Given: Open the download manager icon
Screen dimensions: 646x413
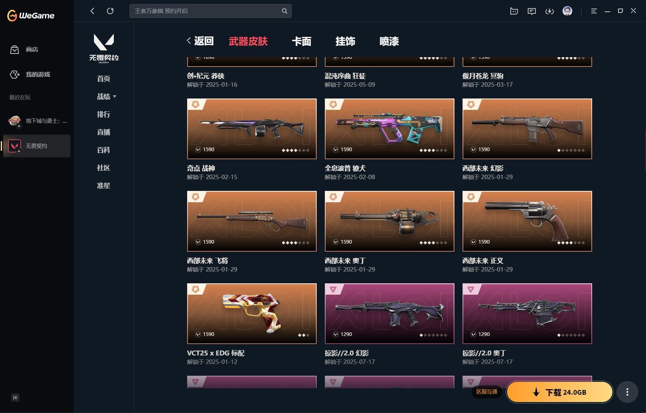Looking at the screenshot, I should pos(550,11).
